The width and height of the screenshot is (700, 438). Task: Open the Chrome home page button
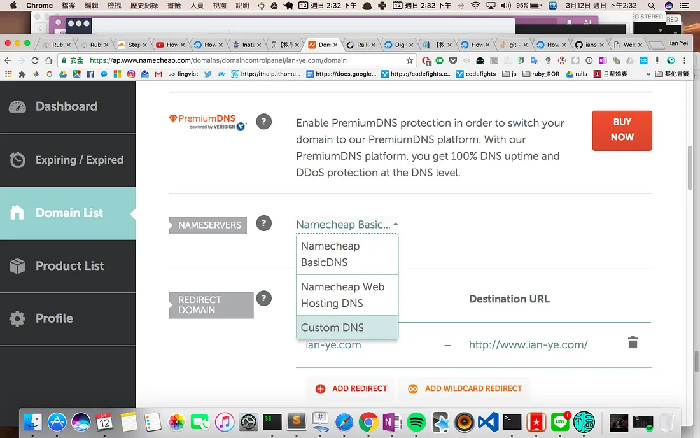click(x=48, y=60)
